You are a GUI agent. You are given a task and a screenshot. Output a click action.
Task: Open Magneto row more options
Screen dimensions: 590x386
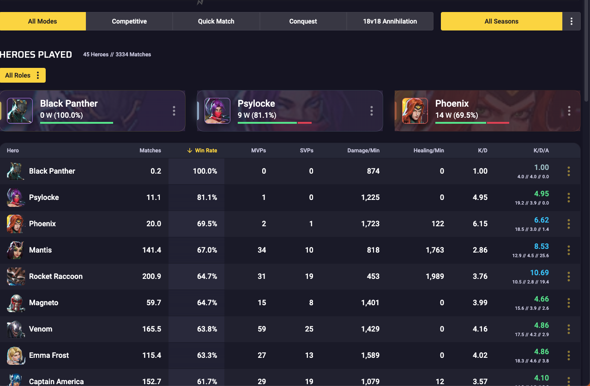point(569,303)
